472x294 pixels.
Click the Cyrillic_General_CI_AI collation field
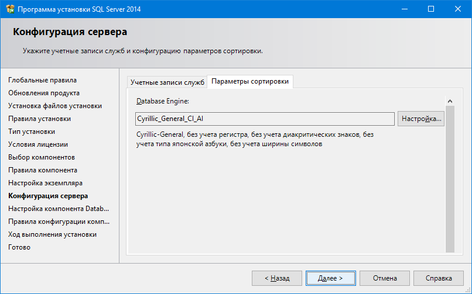coord(265,119)
